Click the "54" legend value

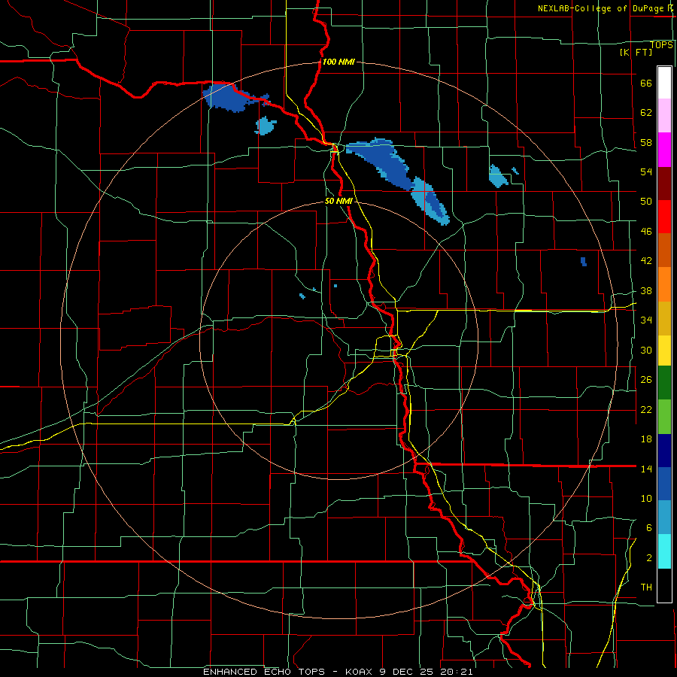point(646,172)
